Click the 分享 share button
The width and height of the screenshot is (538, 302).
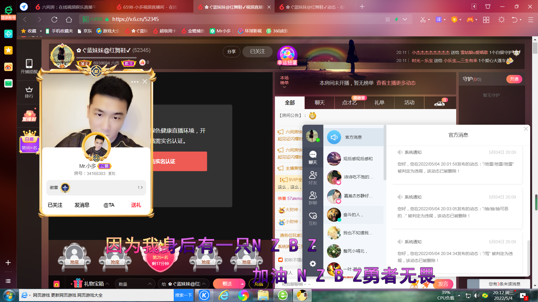(x=231, y=52)
